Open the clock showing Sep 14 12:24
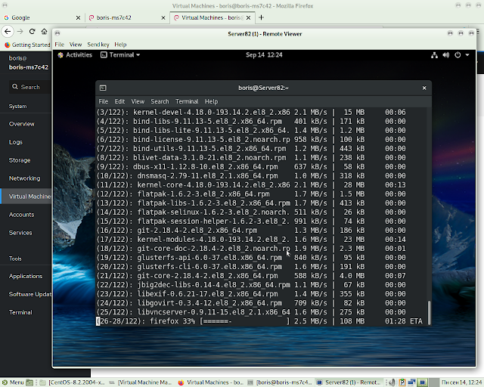Viewport: 484px width, 387px height. pyautogui.click(x=264, y=55)
